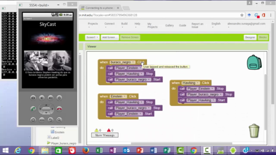The image size is (276, 155).
Task: Click the emulator menu button
Action: click(x=42, y=120)
